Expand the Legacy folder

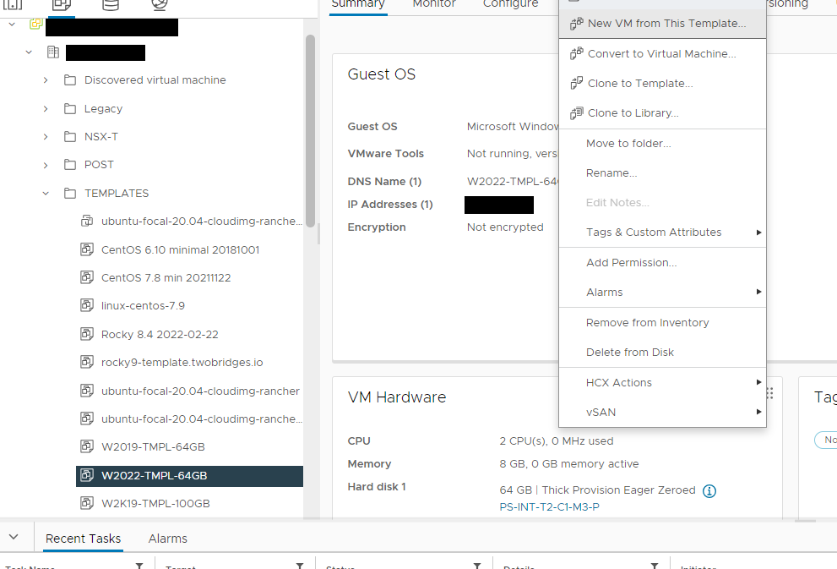pos(46,108)
